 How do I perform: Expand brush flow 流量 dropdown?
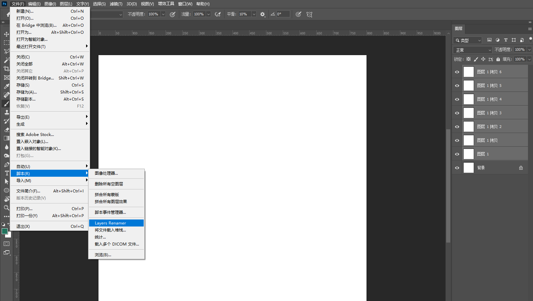point(208,14)
